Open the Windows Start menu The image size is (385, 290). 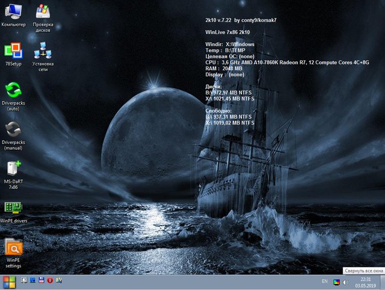coord(9,282)
